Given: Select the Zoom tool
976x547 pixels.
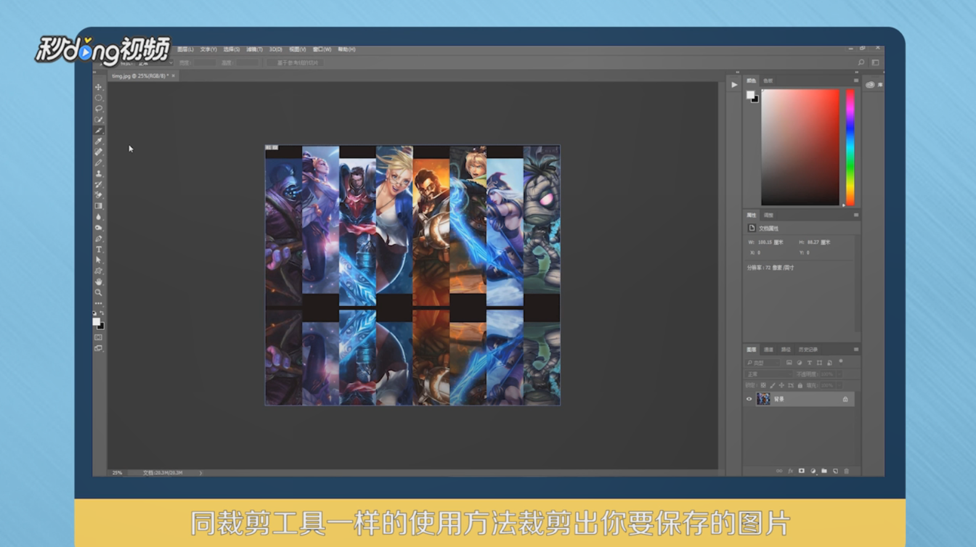Looking at the screenshot, I should [x=99, y=293].
